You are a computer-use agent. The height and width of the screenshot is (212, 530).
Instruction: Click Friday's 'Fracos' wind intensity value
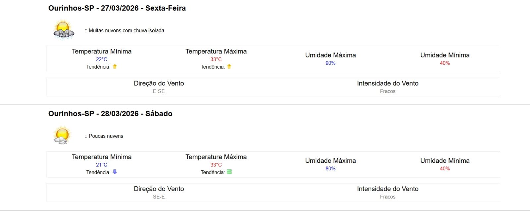388,91
